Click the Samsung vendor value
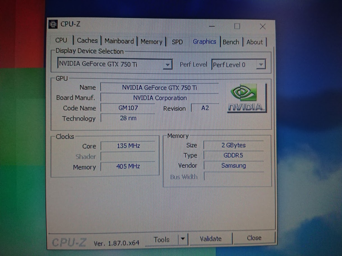This screenshot has height=256, width=342. [x=233, y=166]
